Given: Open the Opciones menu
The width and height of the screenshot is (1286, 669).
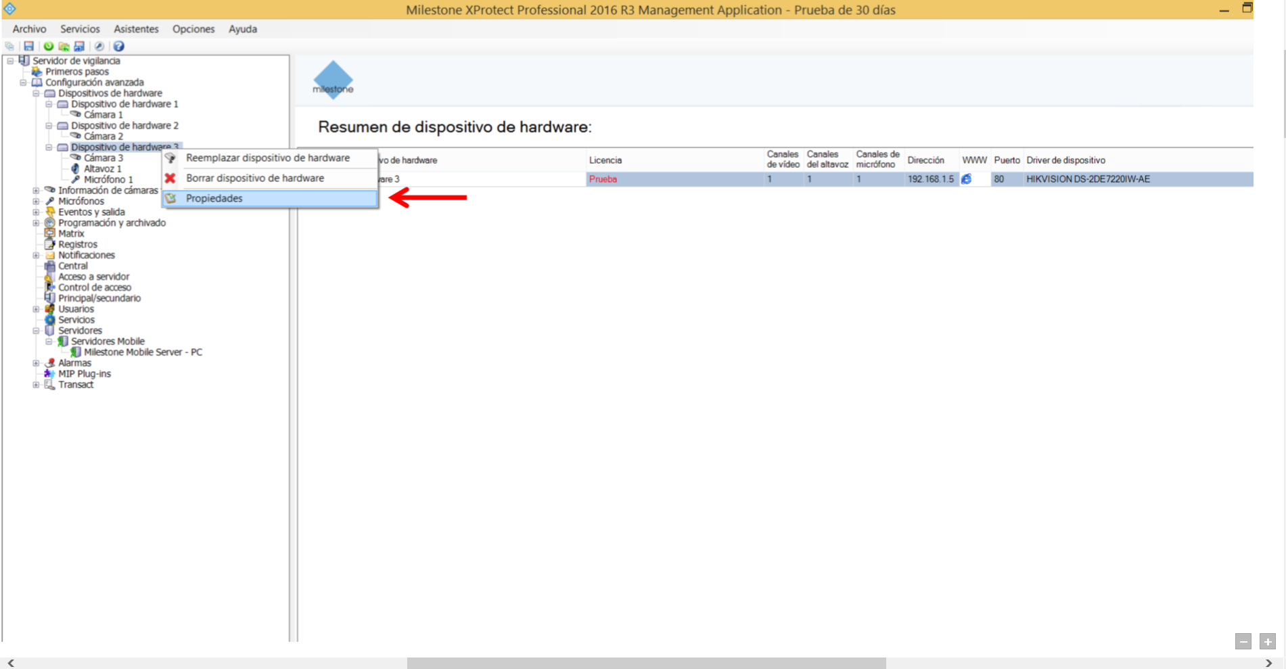Looking at the screenshot, I should (x=193, y=29).
